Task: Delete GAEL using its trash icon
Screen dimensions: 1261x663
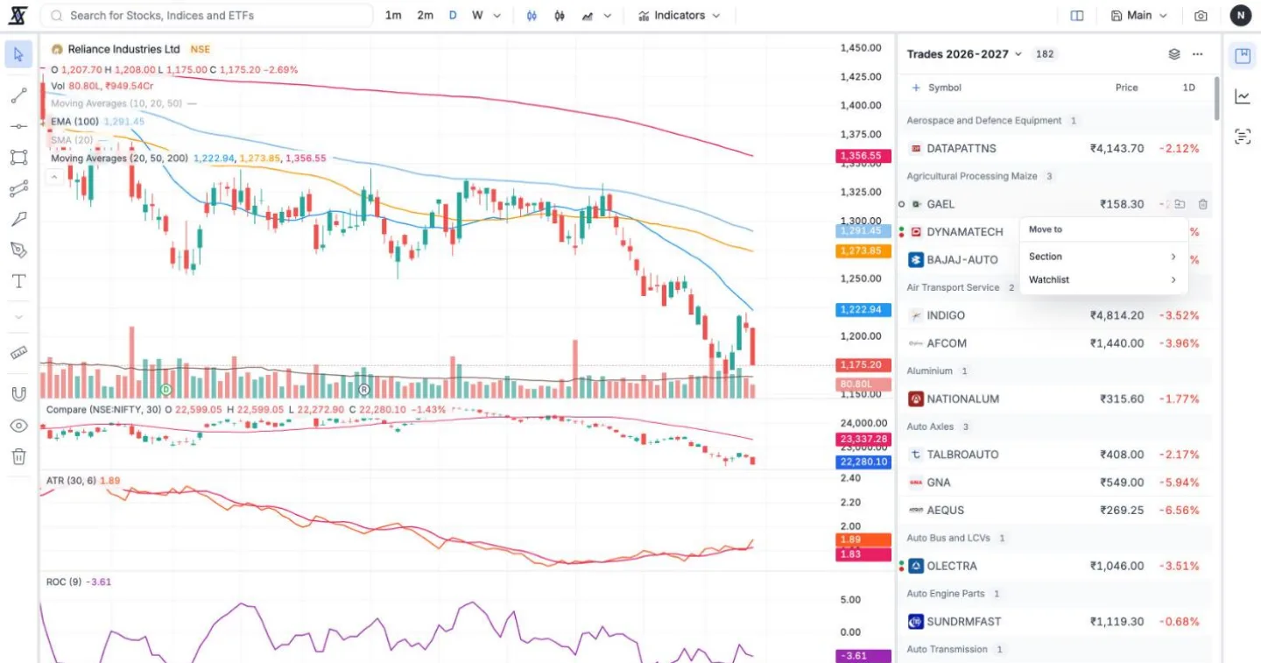Action: pos(1203,204)
